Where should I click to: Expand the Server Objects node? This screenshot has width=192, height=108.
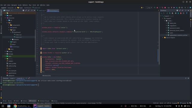163,37
